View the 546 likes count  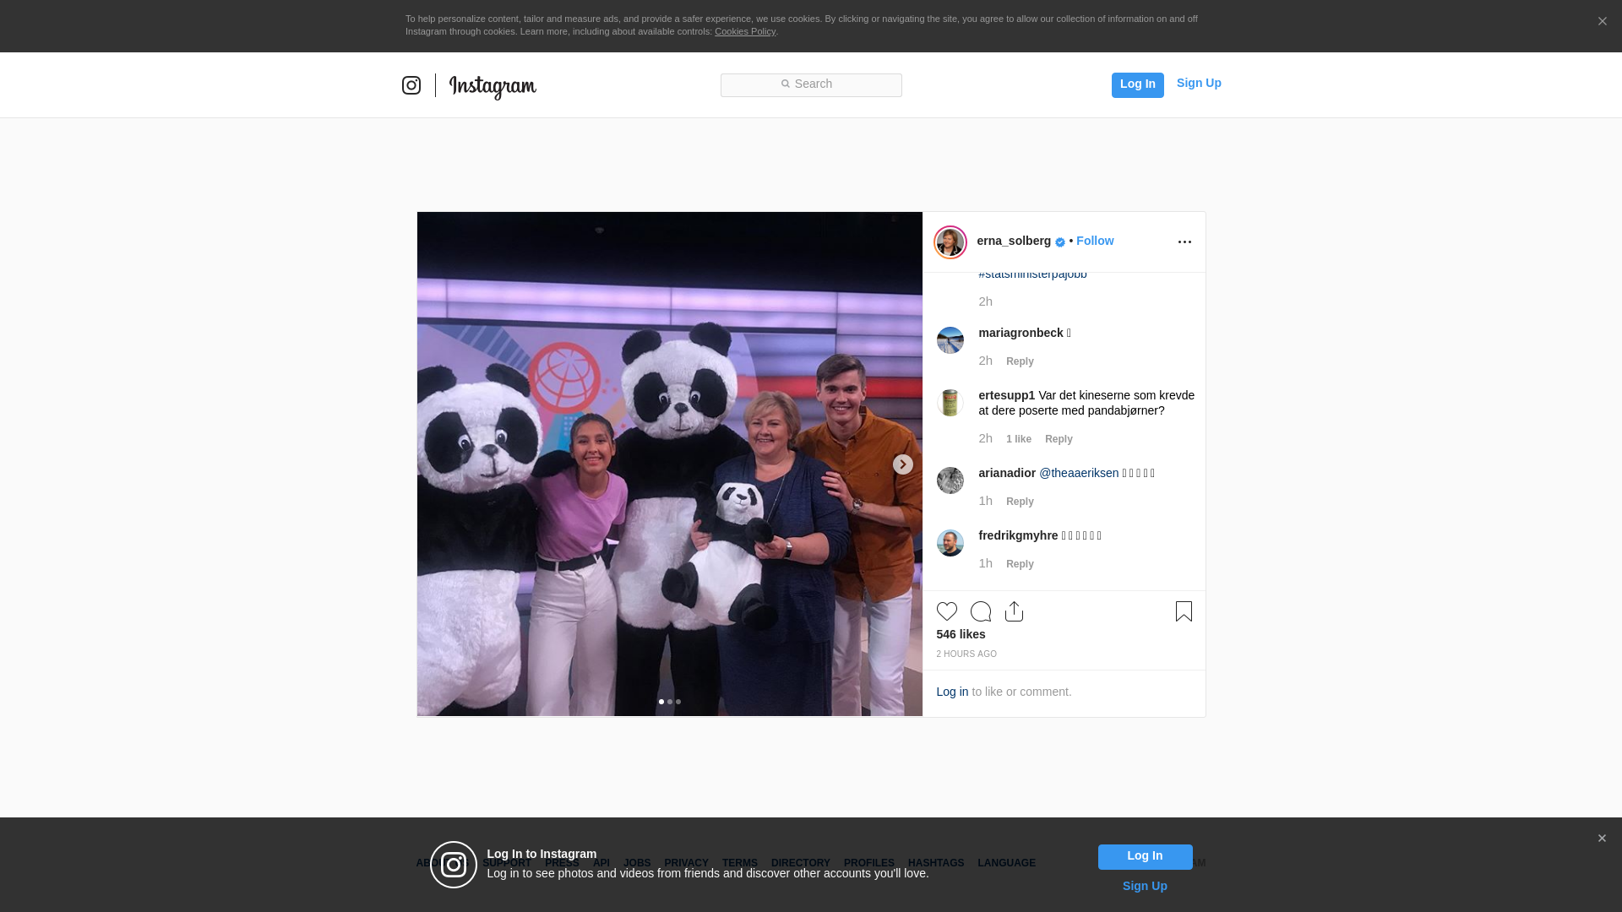click(x=961, y=634)
